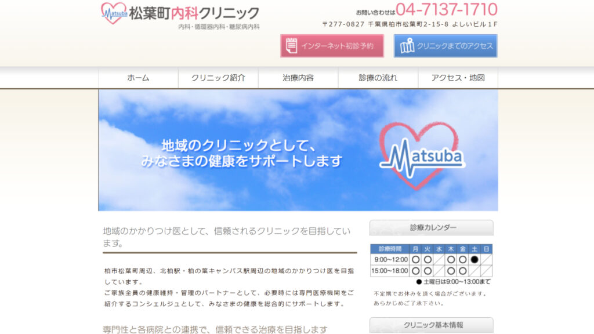Click the Matsuba heart logo in the header

[114, 13]
